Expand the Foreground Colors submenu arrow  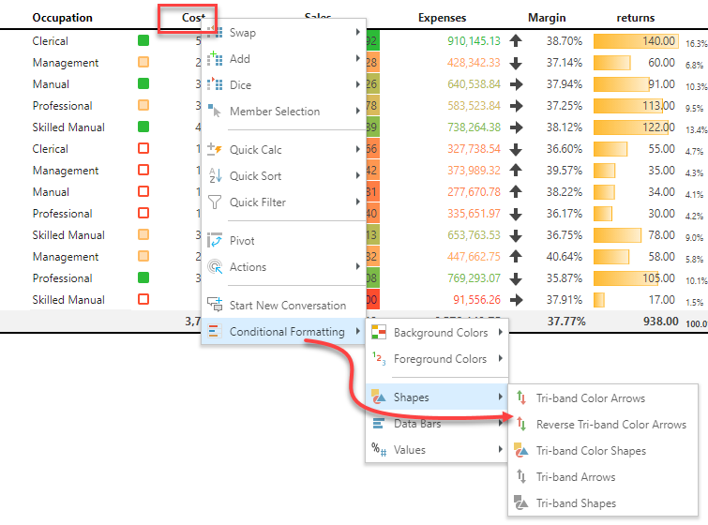(501, 358)
